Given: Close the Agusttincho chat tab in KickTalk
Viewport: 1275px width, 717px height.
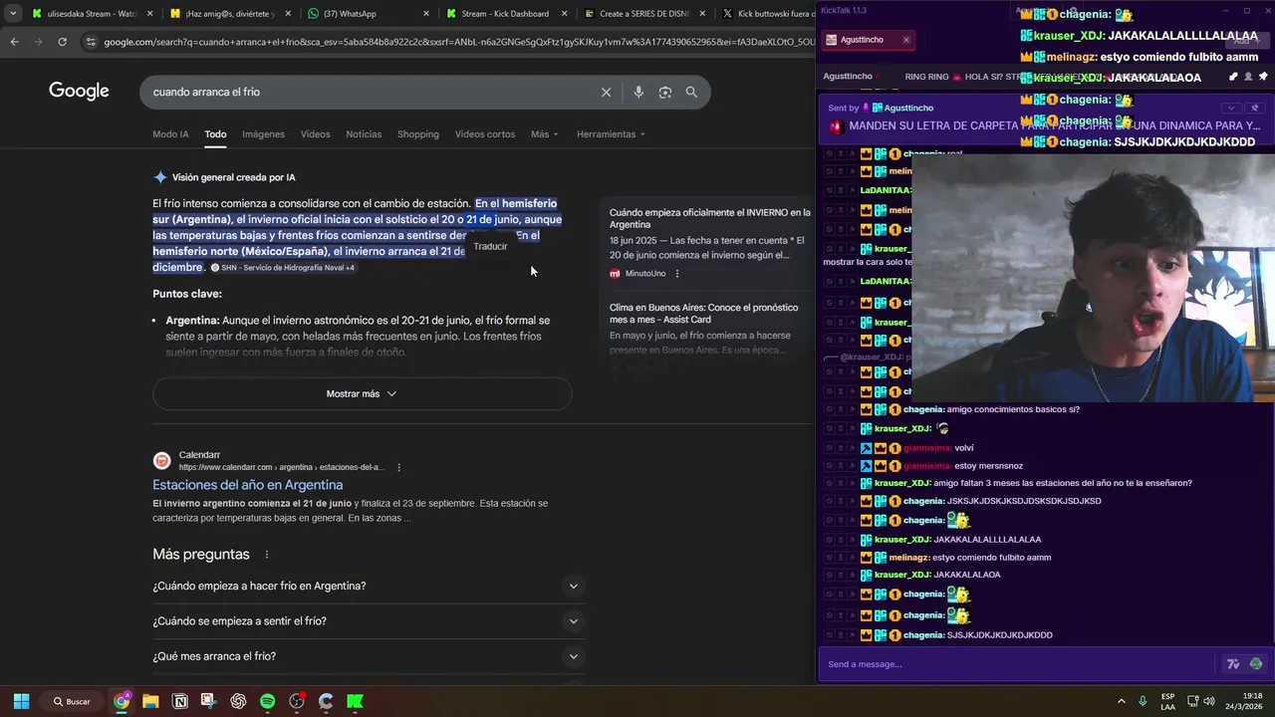Looking at the screenshot, I should (905, 40).
